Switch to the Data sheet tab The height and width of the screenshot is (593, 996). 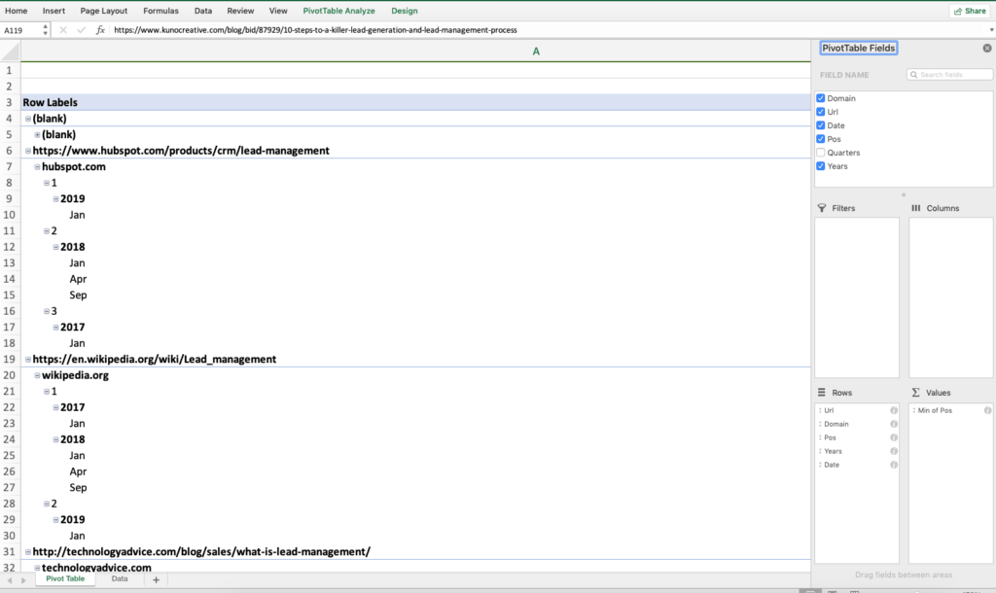[x=120, y=579]
